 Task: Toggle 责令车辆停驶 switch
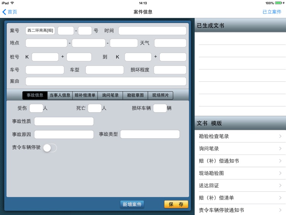coord(50,148)
